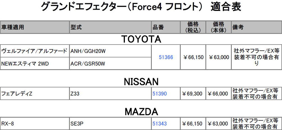Click the 価格(本体) column header

219,27
